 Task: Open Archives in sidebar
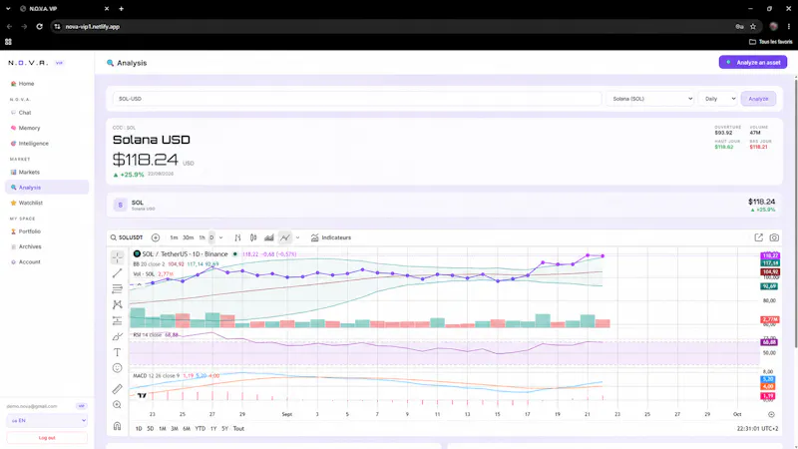point(47,246)
